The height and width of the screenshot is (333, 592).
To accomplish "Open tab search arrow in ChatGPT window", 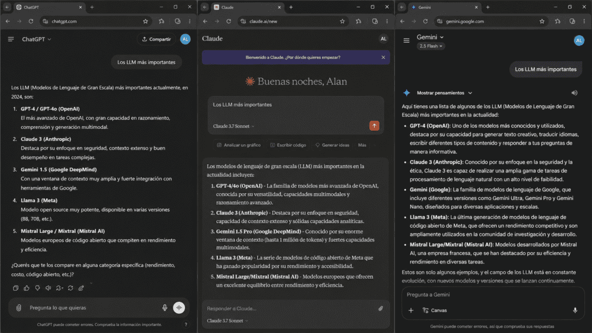I will [7, 7].
